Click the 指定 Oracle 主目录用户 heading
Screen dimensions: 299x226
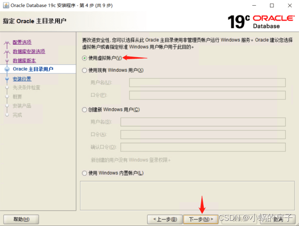pyautogui.click(x=35, y=21)
